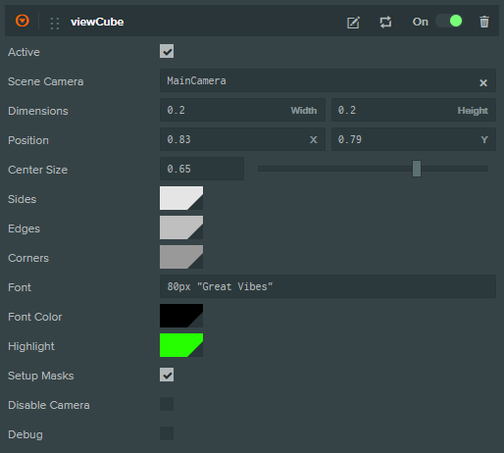The height and width of the screenshot is (453, 504).
Task: Uncheck the Active checkbox
Action: click(167, 51)
